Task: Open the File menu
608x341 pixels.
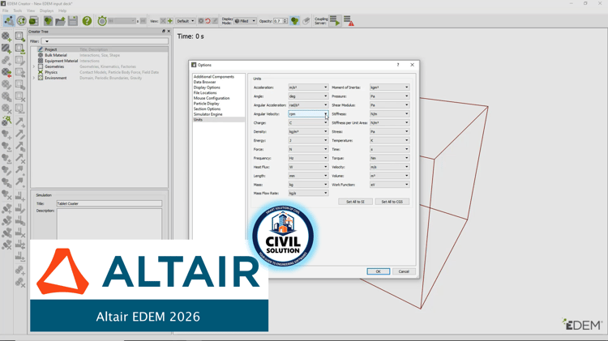Action: pyautogui.click(x=6, y=11)
